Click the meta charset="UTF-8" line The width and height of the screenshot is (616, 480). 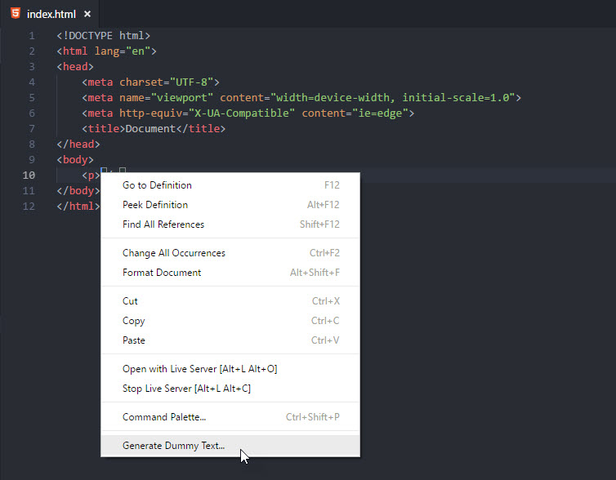coord(150,82)
